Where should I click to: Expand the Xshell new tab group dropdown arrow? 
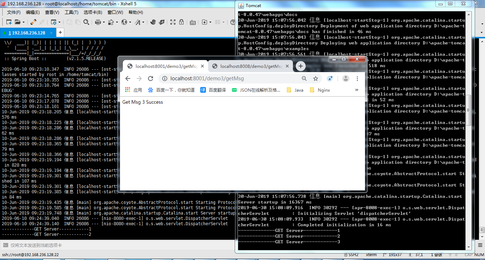(210, 22)
